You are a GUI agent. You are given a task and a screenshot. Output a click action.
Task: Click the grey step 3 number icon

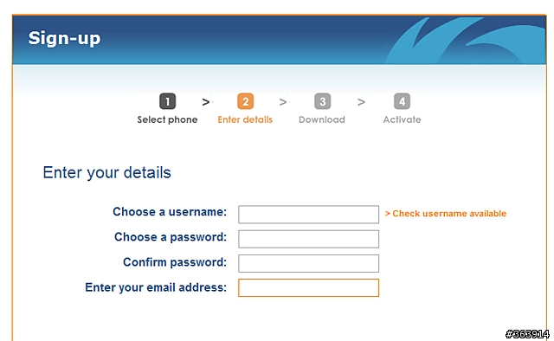tap(323, 101)
